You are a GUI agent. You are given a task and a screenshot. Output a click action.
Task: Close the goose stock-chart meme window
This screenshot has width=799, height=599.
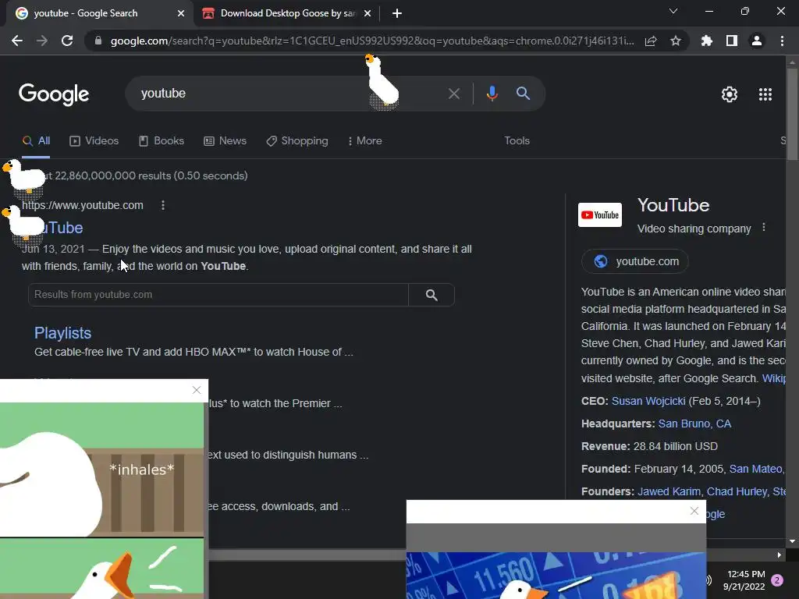click(x=694, y=511)
